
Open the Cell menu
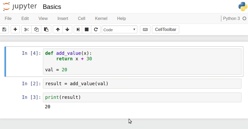(x=81, y=18)
